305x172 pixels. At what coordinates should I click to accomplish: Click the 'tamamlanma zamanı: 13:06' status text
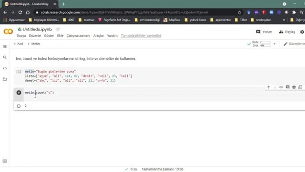coord(163,169)
